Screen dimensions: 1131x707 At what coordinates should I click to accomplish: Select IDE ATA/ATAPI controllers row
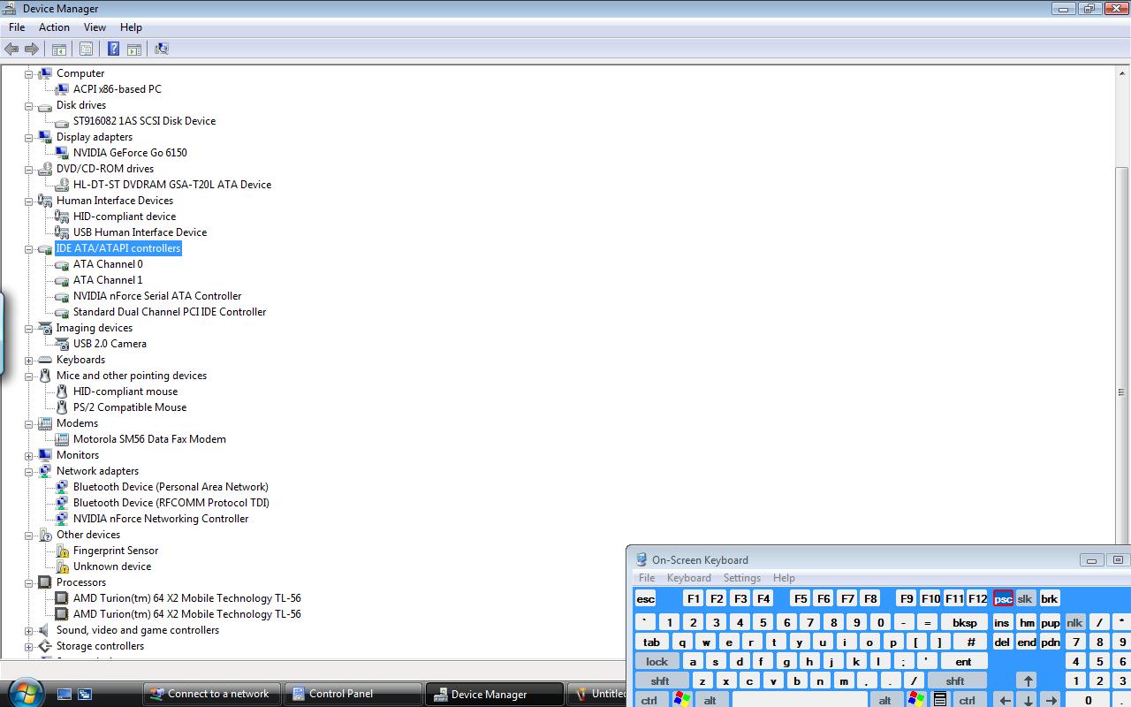118,248
